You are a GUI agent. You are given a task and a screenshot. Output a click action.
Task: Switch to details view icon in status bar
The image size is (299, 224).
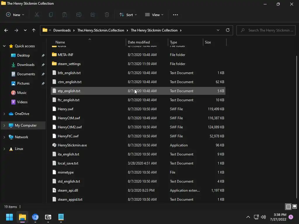coord(288,207)
